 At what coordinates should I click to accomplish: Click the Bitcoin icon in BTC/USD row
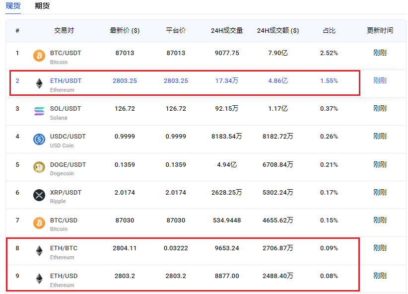[39, 223]
